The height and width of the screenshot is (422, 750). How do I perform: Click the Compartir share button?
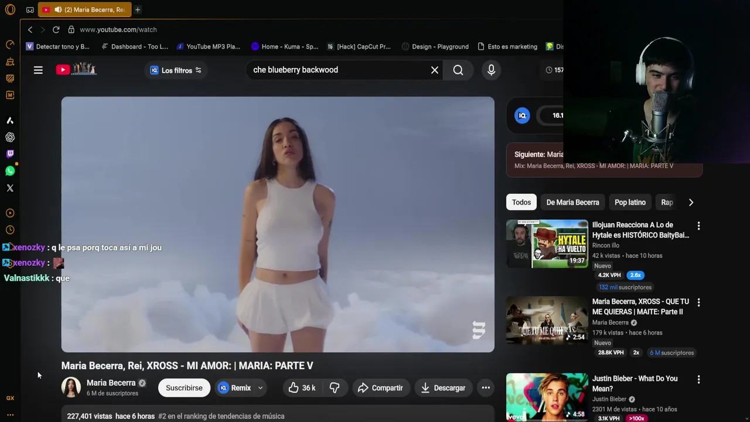point(380,388)
